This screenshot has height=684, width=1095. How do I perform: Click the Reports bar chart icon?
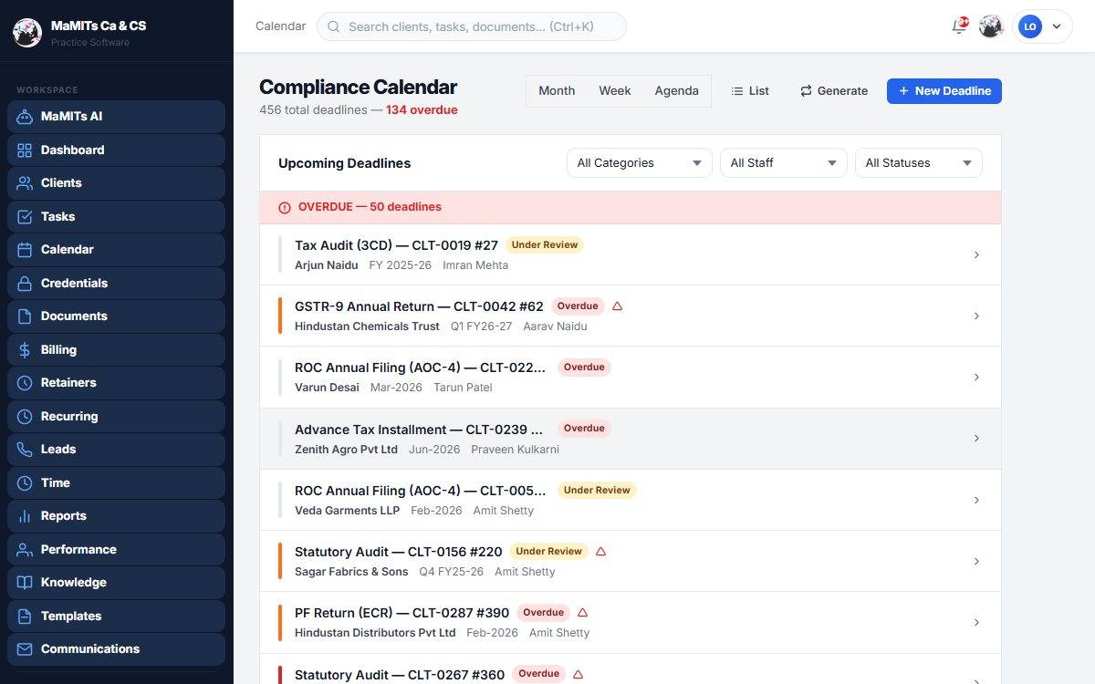click(x=25, y=516)
